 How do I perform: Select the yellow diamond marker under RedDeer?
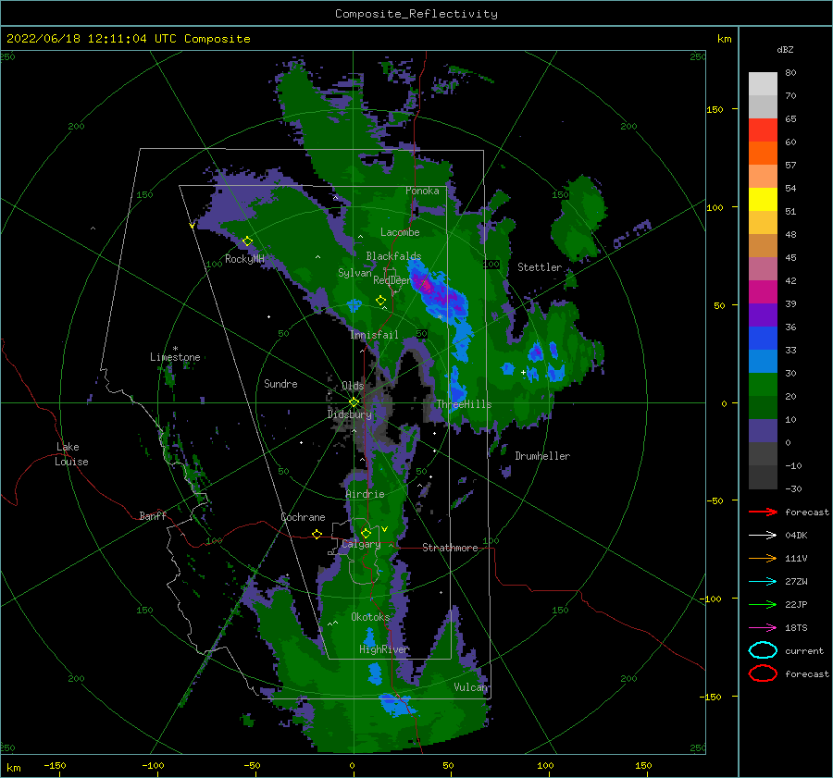point(380,300)
